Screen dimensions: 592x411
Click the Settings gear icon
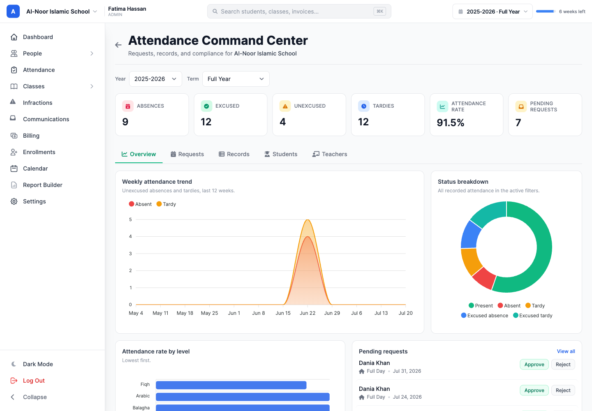click(14, 201)
